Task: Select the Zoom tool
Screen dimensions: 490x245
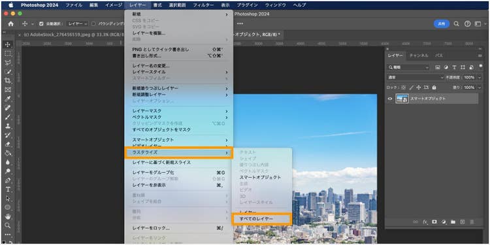Action: (8, 225)
